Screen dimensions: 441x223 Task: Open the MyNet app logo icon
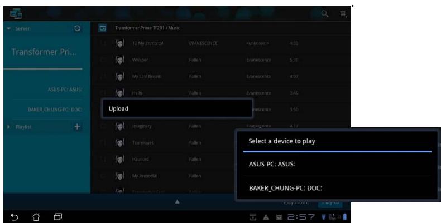pyautogui.click(x=16, y=13)
